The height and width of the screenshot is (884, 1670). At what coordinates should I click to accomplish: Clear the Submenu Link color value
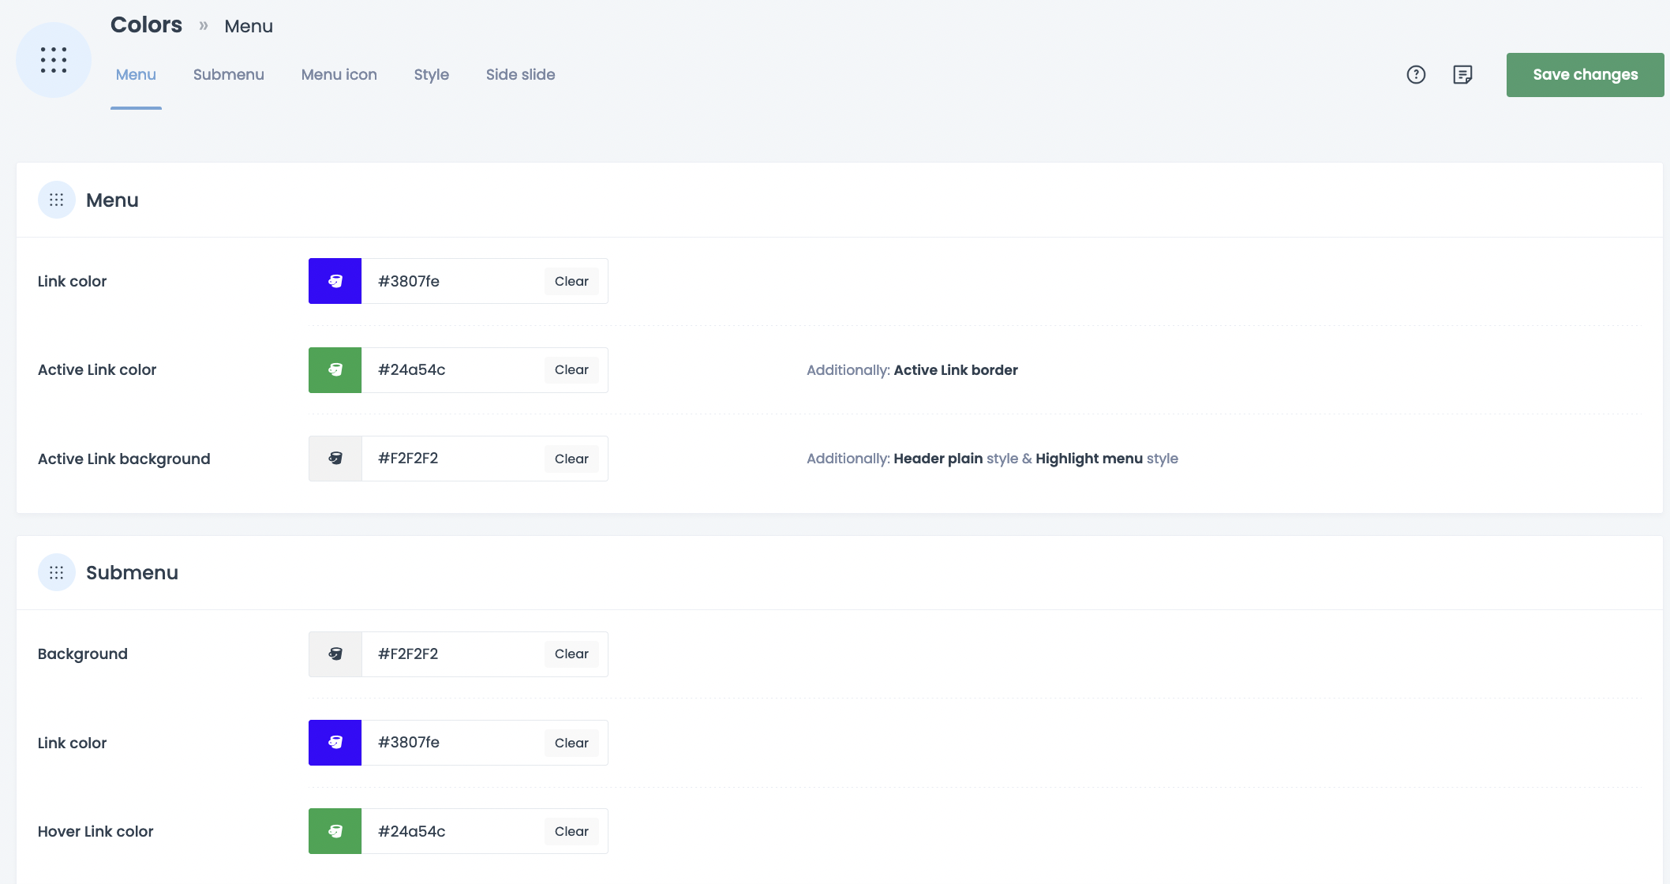point(571,743)
